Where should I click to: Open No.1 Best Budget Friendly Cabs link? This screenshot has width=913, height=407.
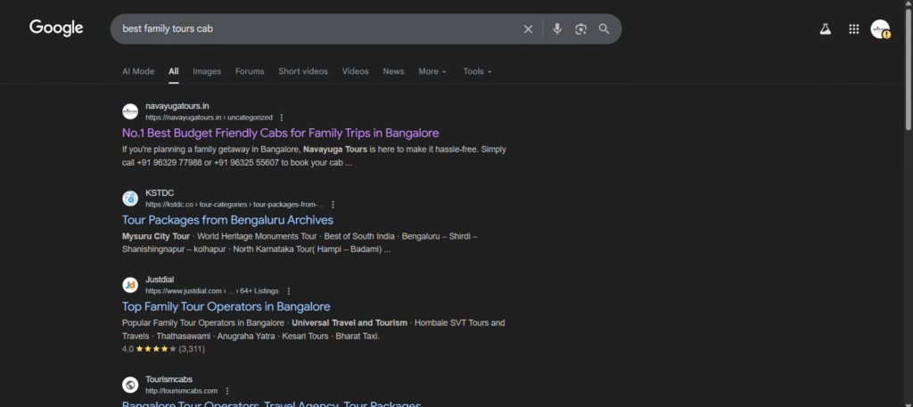pos(281,133)
